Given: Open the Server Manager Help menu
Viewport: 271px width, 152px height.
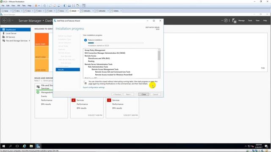Looking at the screenshot, I should 265,21.
